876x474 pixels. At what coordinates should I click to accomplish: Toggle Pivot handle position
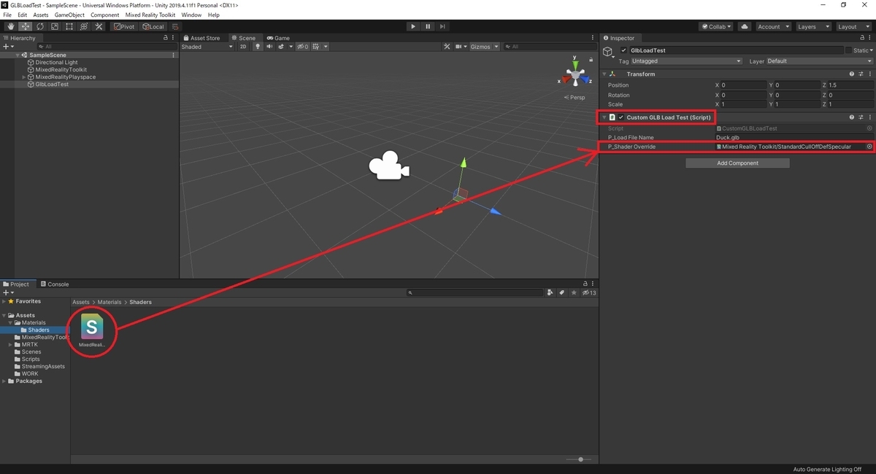point(124,27)
